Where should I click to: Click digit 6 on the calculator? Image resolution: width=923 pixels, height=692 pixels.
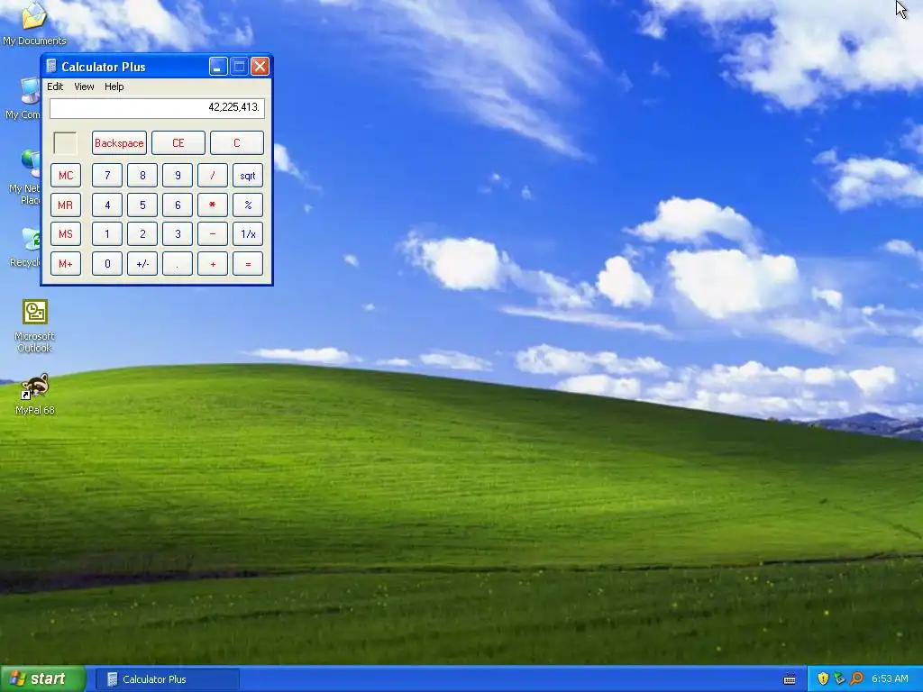coord(178,205)
